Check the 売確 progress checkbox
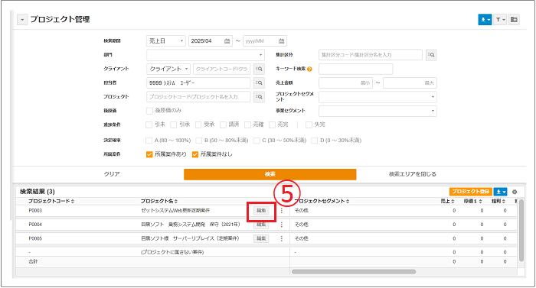This screenshot has width=536, height=288. click(248, 125)
